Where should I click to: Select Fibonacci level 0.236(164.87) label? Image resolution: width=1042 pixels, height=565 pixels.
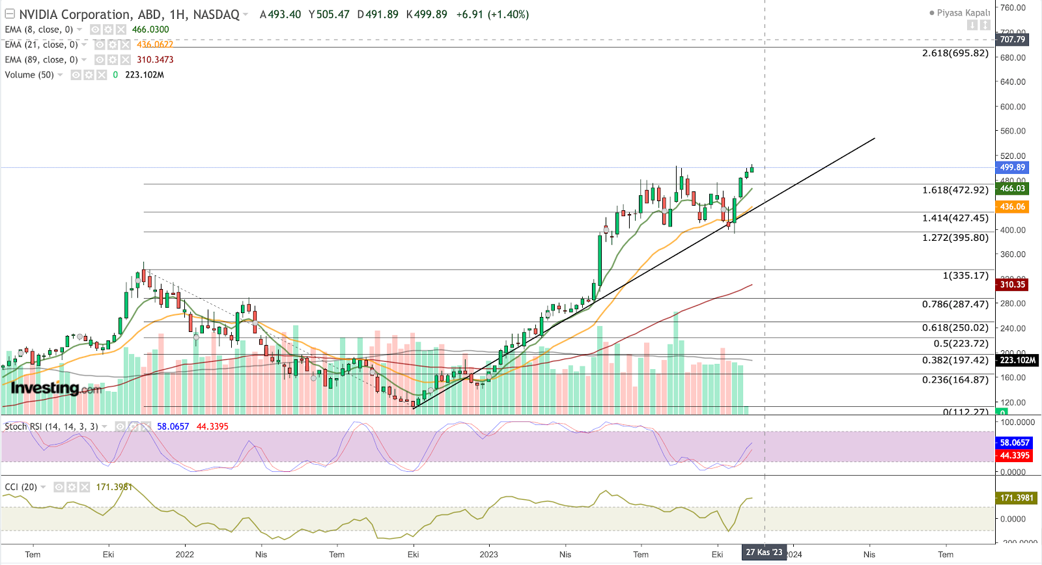pos(955,379)
